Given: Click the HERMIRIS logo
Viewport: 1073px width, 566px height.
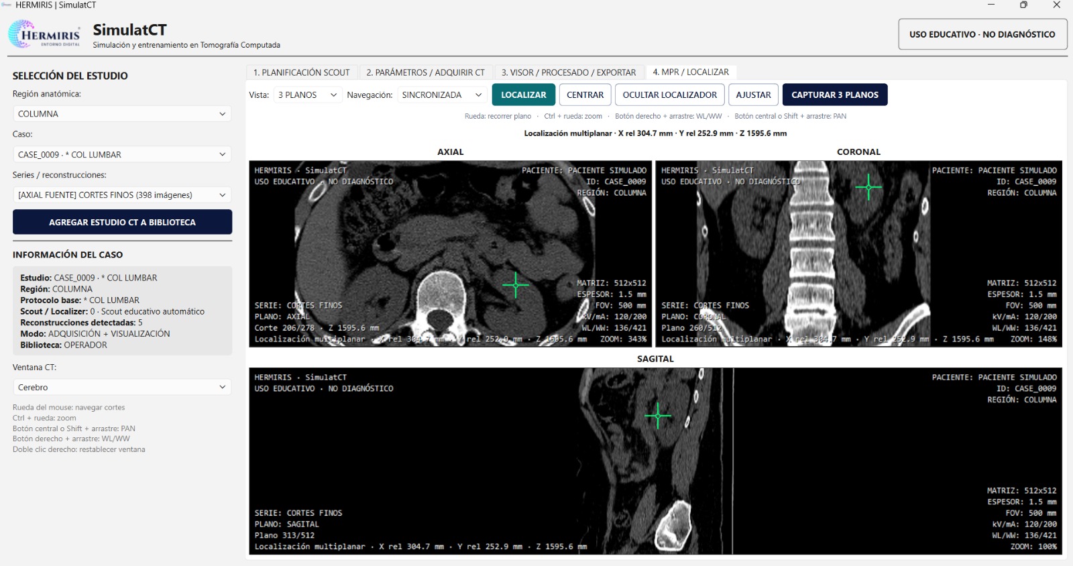Looking at the screenshot, I should pyautogui.click(x=44, y=34).
